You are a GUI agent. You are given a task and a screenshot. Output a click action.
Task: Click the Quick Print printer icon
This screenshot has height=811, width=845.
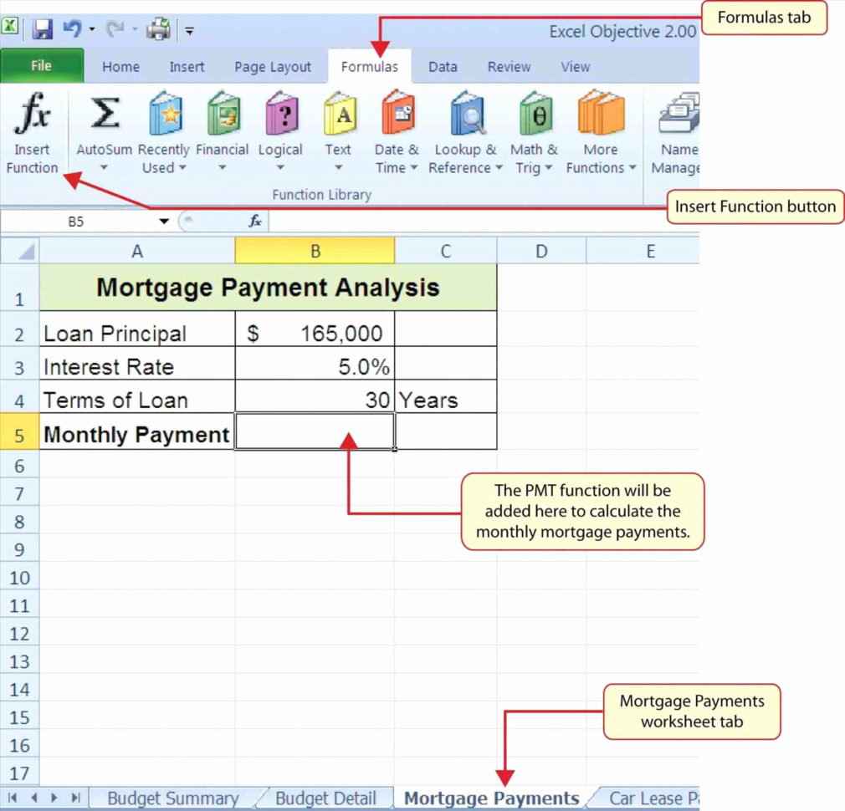coord(158,29)
